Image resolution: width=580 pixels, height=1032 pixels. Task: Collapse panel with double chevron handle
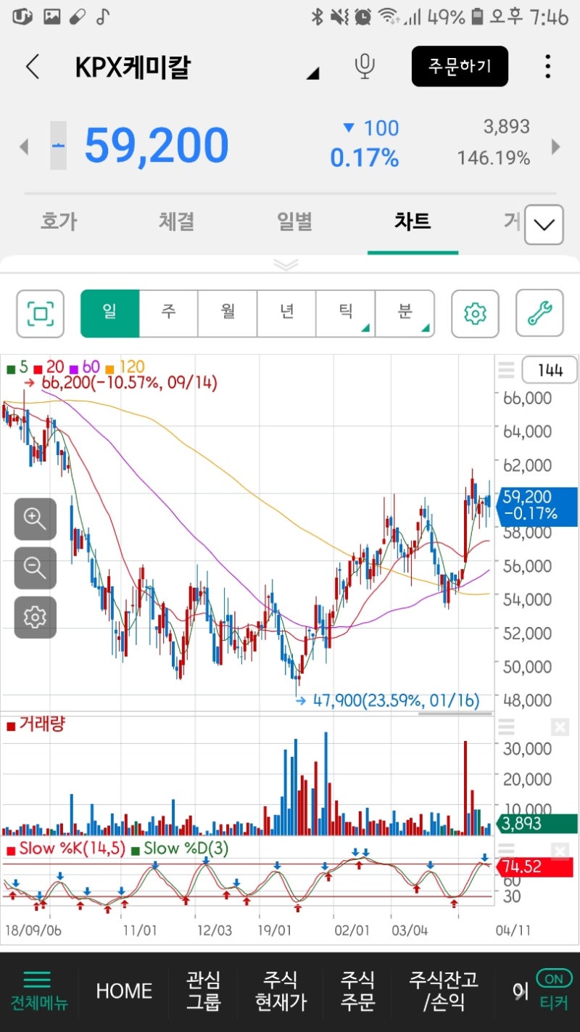286,265
